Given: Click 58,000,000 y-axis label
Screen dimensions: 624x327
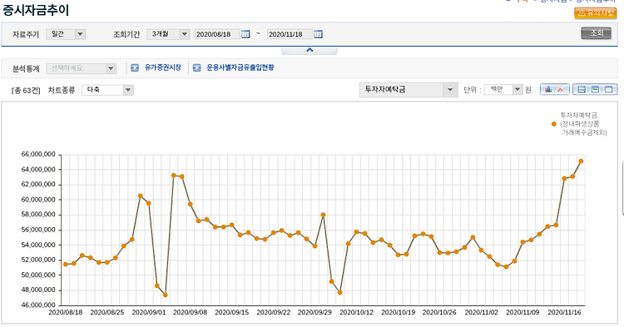Looking at the screenshot, I should 38,215.
